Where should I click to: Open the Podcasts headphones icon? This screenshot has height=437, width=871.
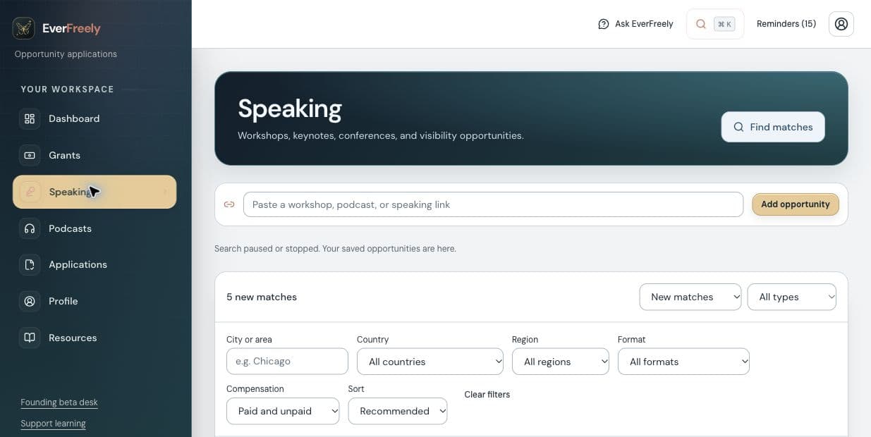[x=30, y=228]
